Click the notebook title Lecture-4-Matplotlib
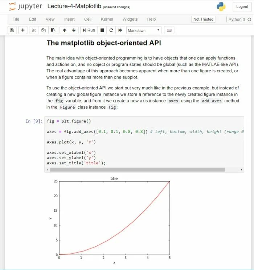This screenshot has width=254, height=270. tap(74, 6)
